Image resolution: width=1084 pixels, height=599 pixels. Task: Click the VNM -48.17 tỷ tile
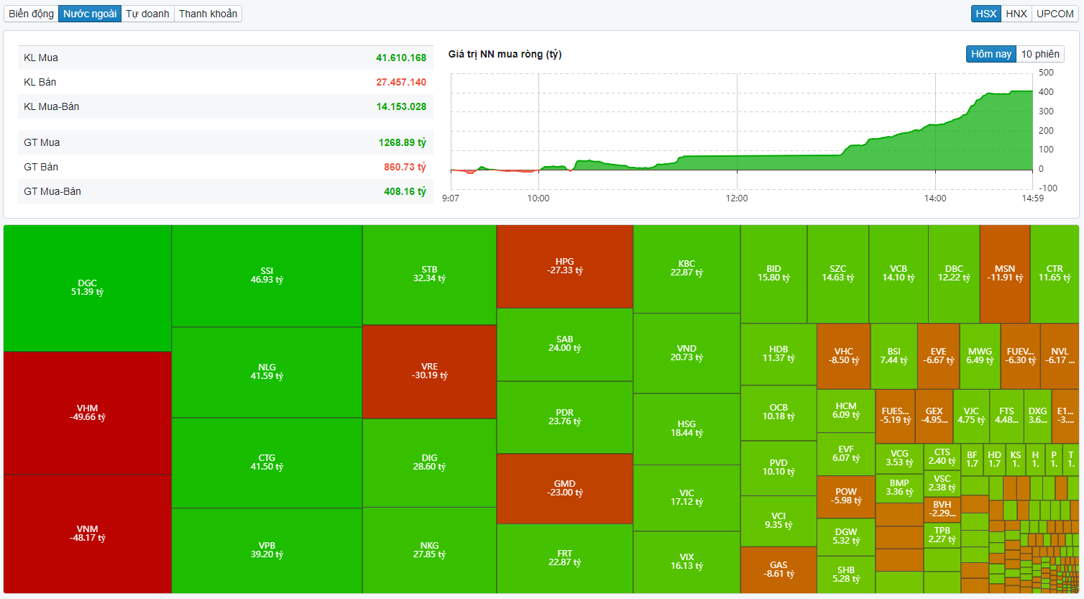[x=88, y=534]
